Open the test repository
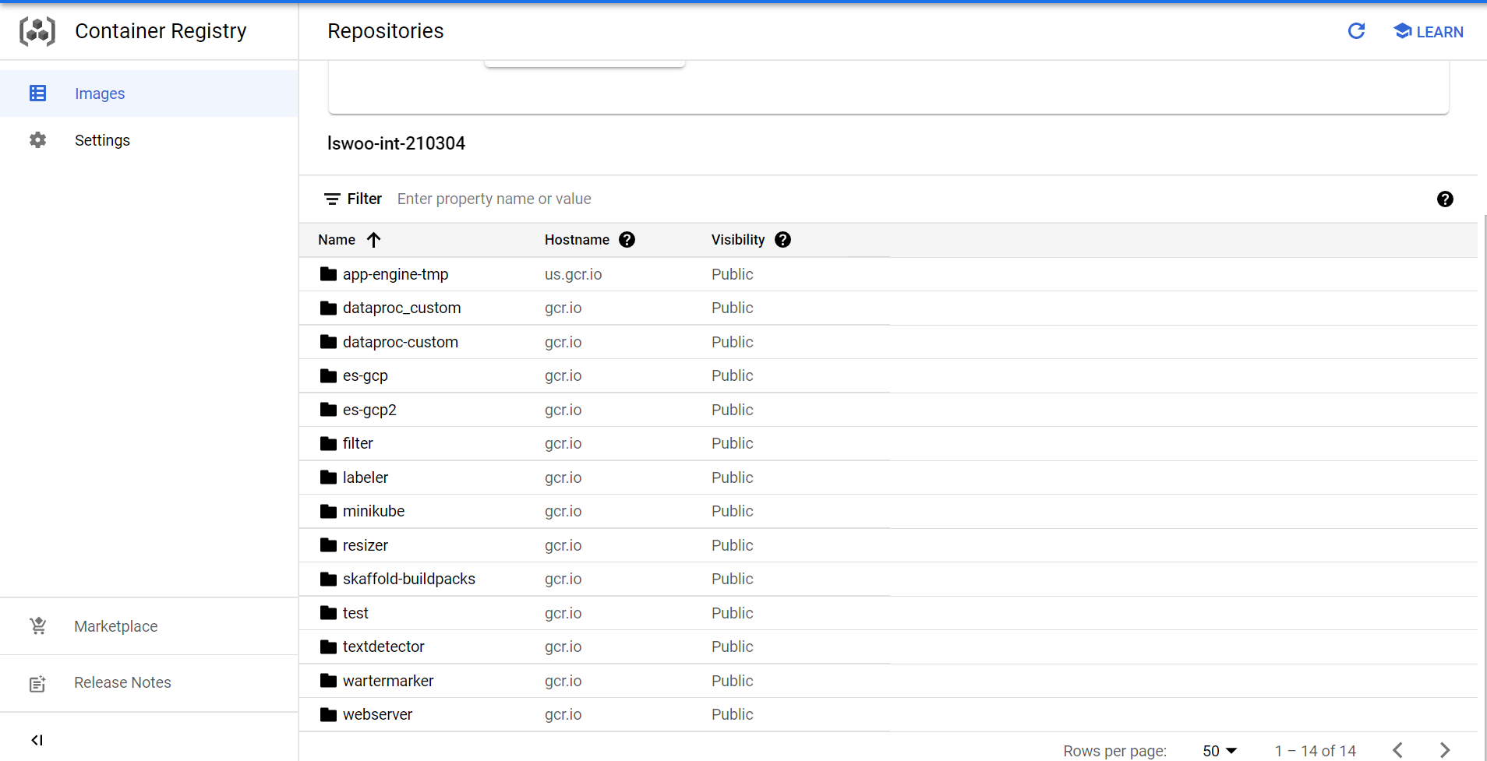1487x761 pixels. pyautogui.click(x=355, y=613)
